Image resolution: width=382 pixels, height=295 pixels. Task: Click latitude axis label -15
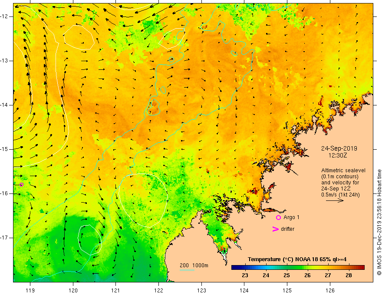tap(4, 149)
